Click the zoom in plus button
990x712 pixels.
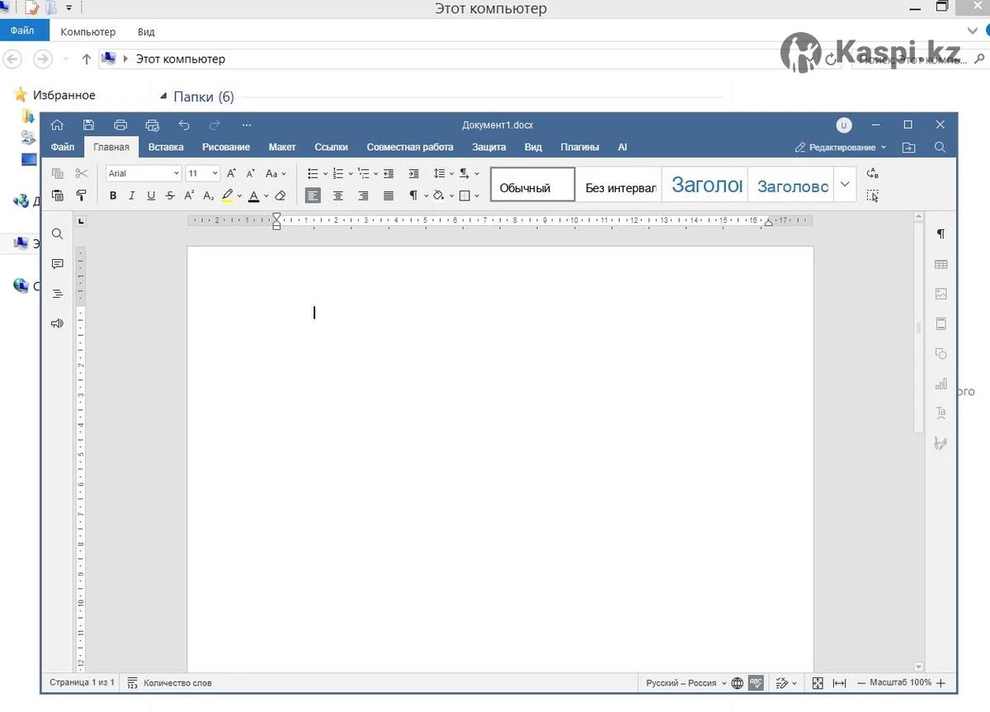pyautogui.click(x=941, y=683)
